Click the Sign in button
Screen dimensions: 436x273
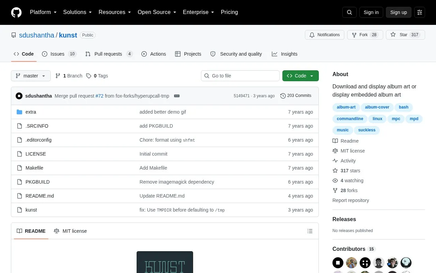[371, 12]
